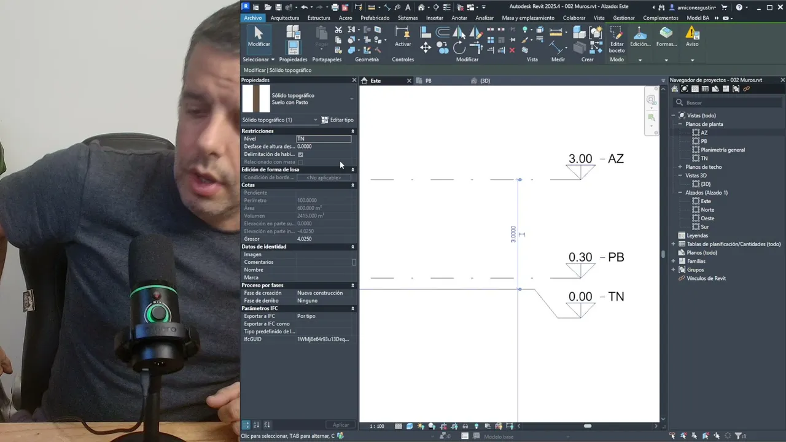786x442 pixels.
Task: Toggle reverse alphabetical sort in Propiedades footer
Action: click(x=267, y=425)
